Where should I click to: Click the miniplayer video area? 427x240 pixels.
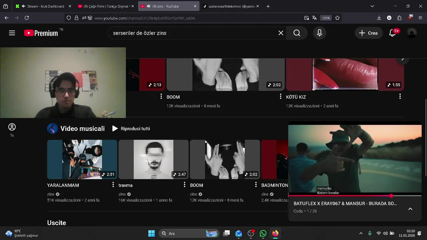355,159
